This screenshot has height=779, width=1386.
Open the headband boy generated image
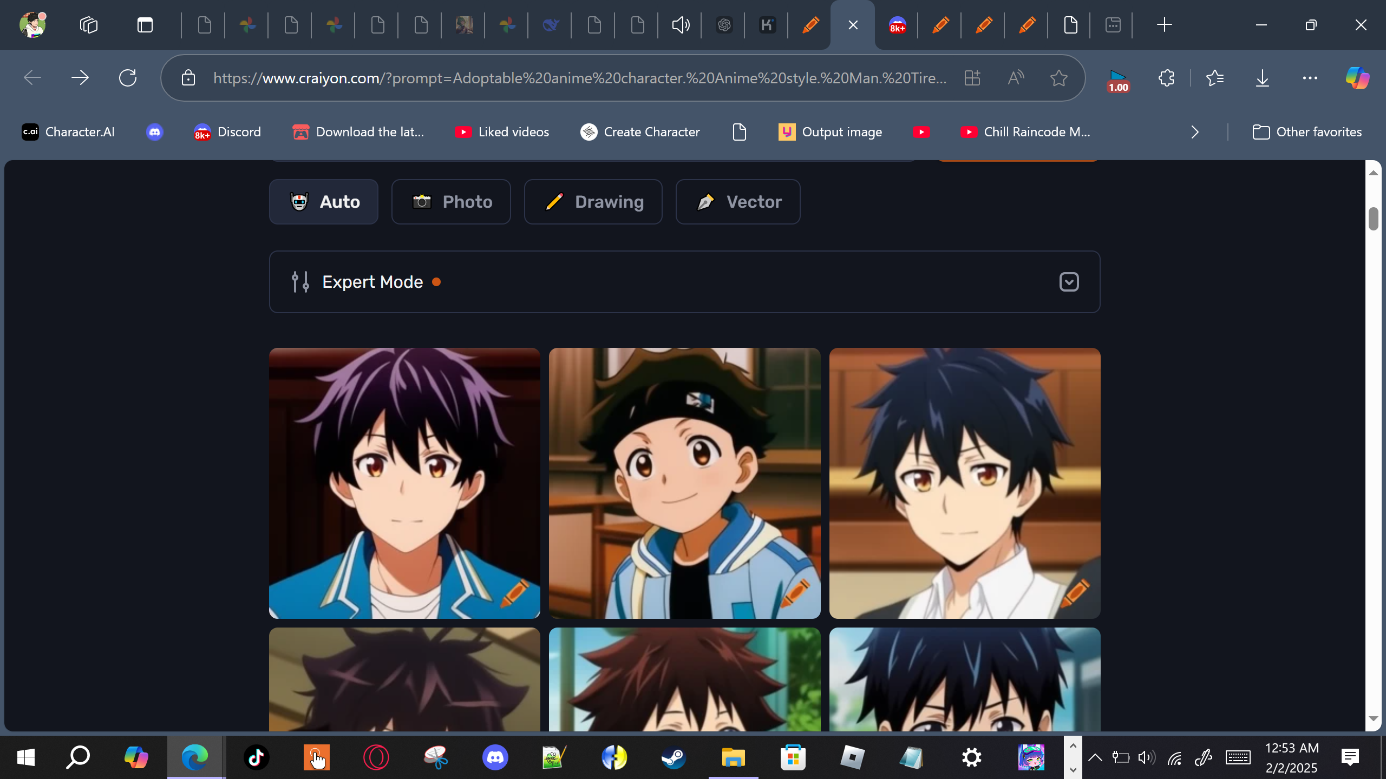click(x=684, y=483)
